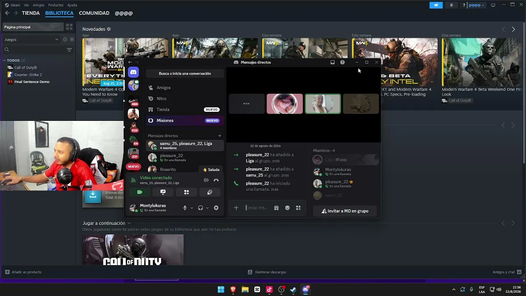Viewport: 526px width, 296px height.
Task: Open group chat samu_25, pleasure_22, Liga
Action: click(185, 146)
